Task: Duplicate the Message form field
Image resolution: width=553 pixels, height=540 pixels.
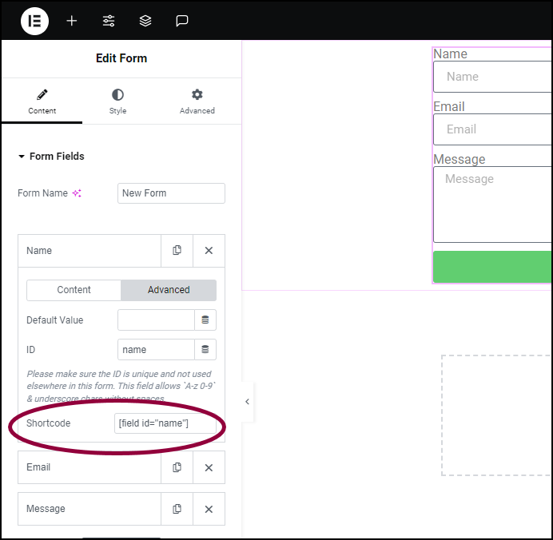Action: [x=177, y=509]
